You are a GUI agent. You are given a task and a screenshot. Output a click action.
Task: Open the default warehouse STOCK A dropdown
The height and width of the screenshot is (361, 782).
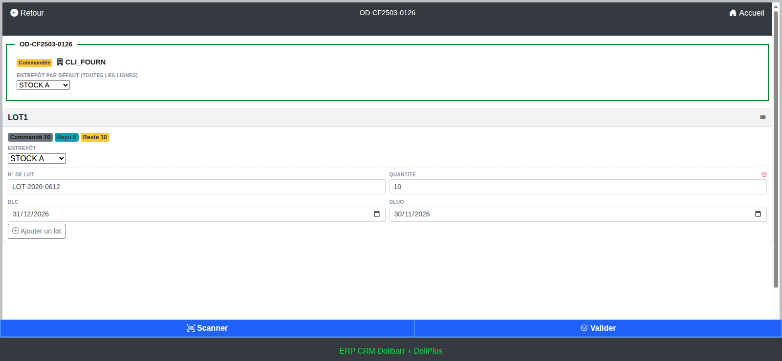pos(43,85)
